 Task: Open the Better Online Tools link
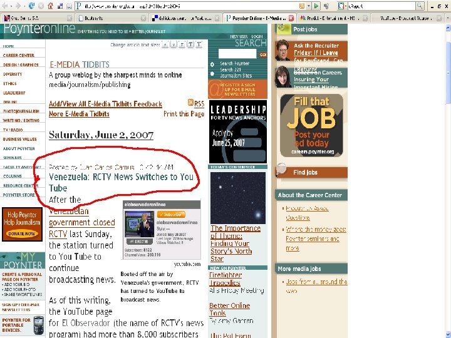[229, 309]
